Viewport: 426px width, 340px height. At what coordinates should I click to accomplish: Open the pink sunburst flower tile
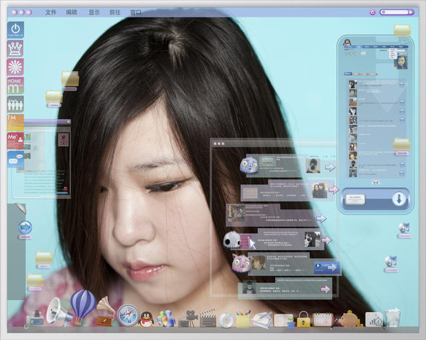pos(15,67)
